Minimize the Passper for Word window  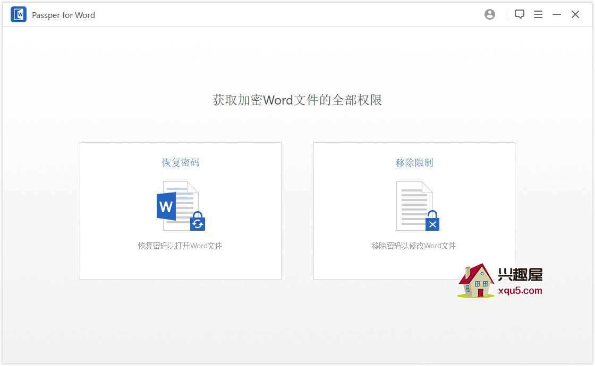point(557,14)
